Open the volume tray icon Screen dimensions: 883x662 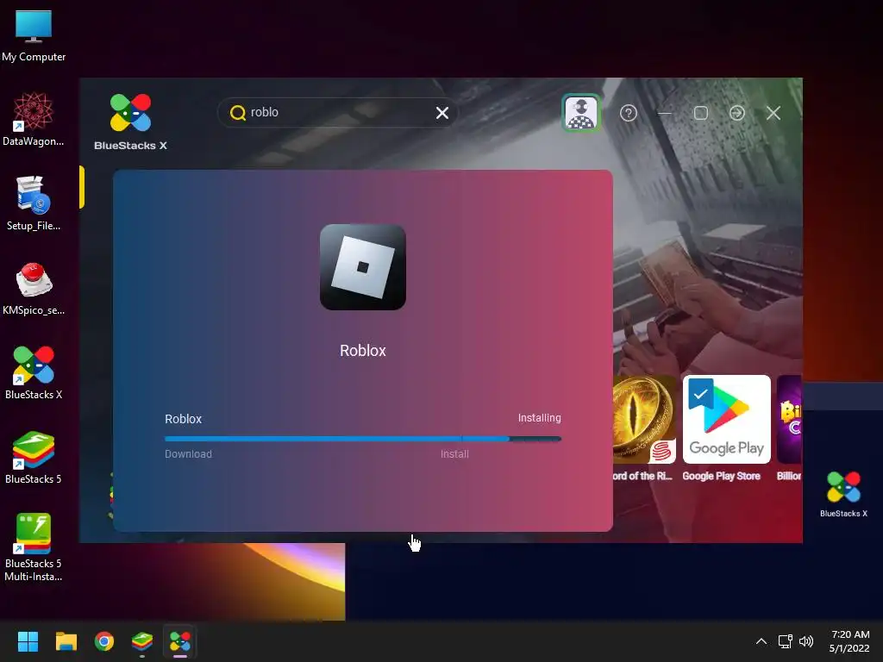coord(806,641)
